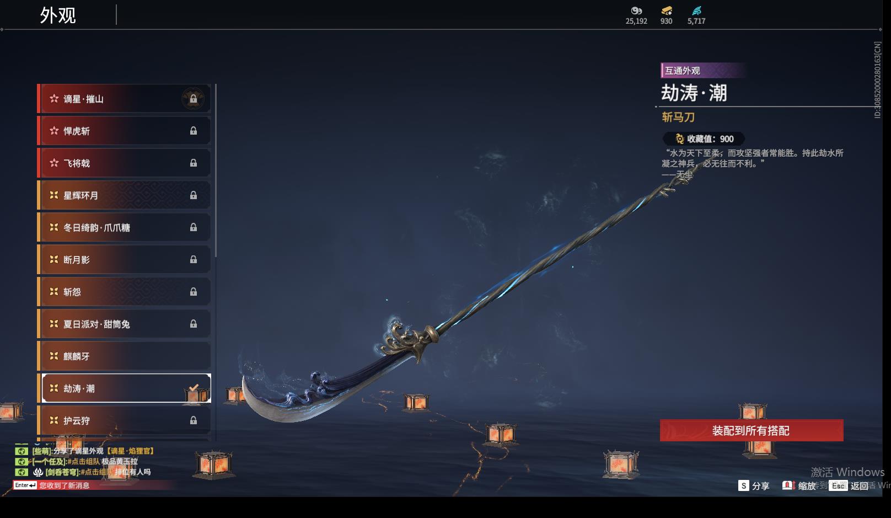Select the 断月影 appearance entry
891x518 pixels.
[124, 259]
